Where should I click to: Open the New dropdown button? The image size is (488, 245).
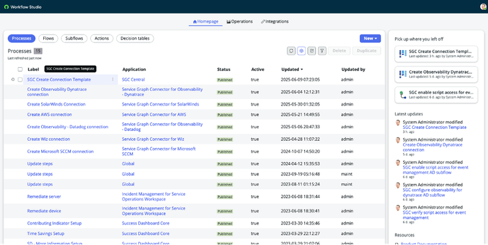[370, 39]
